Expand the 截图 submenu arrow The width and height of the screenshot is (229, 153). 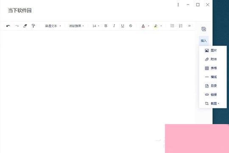coord(218,104)
